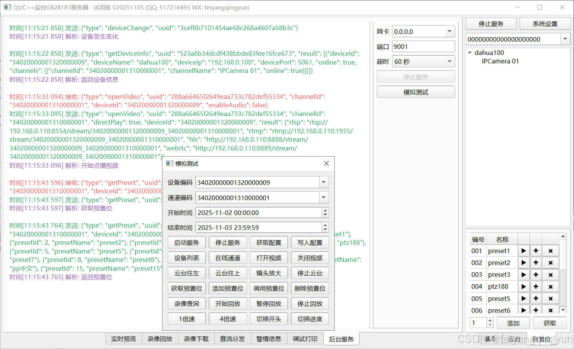Screen dimensions: 574x349
Task: Click the 镜头放大 button
Action: click(269, 273)
